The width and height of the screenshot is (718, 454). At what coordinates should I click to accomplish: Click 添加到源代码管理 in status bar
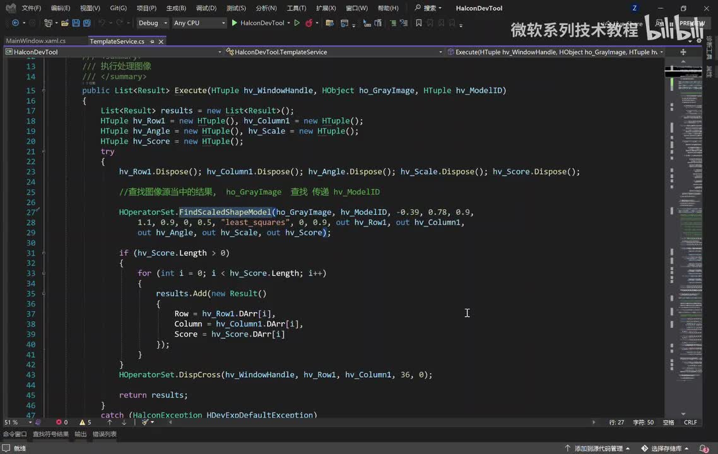click(597, 448)
